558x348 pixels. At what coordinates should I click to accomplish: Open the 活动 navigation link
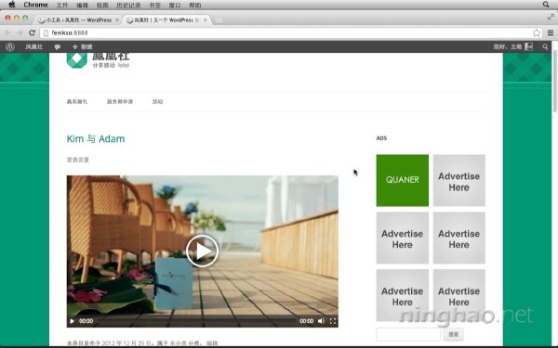point(157,101)
